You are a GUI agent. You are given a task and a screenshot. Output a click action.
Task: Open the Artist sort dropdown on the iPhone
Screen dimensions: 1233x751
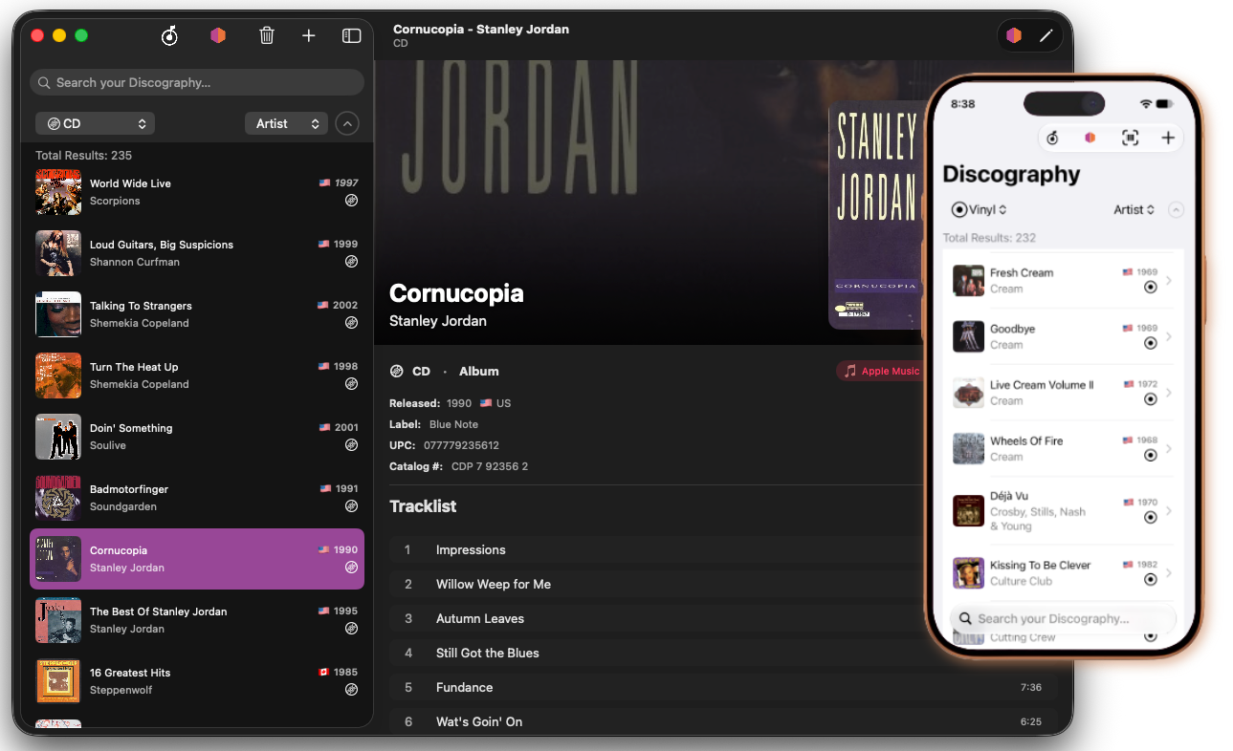pos(1134,209)
